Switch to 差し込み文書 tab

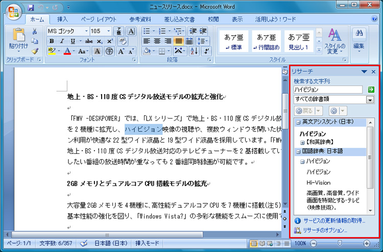179,19
